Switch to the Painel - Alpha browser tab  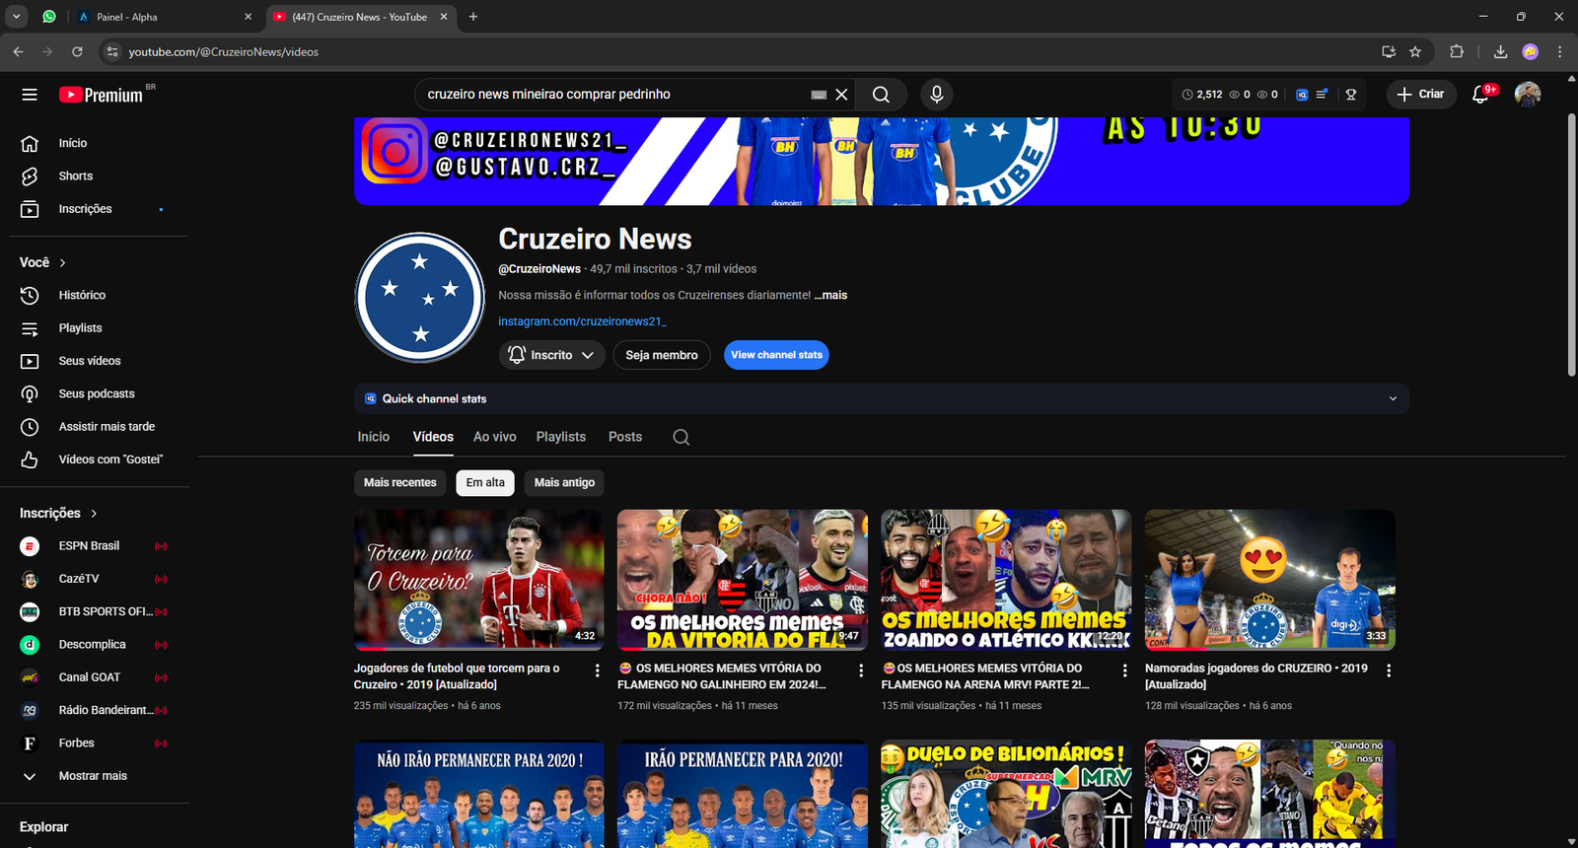[164, 17]
